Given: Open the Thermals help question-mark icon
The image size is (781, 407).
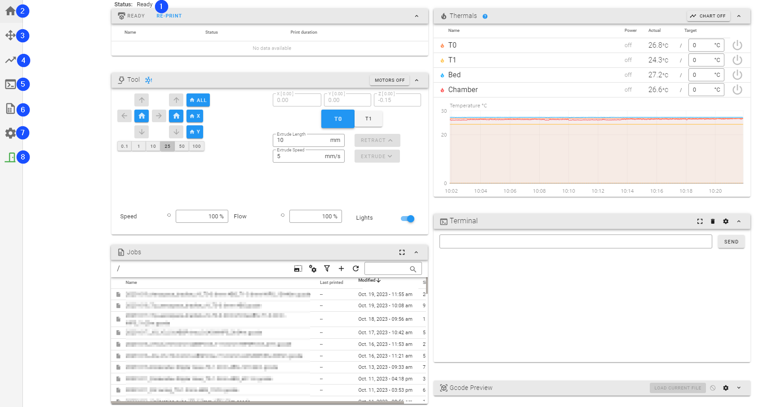Looking at the screenshot, I should [x=485, y=16].
